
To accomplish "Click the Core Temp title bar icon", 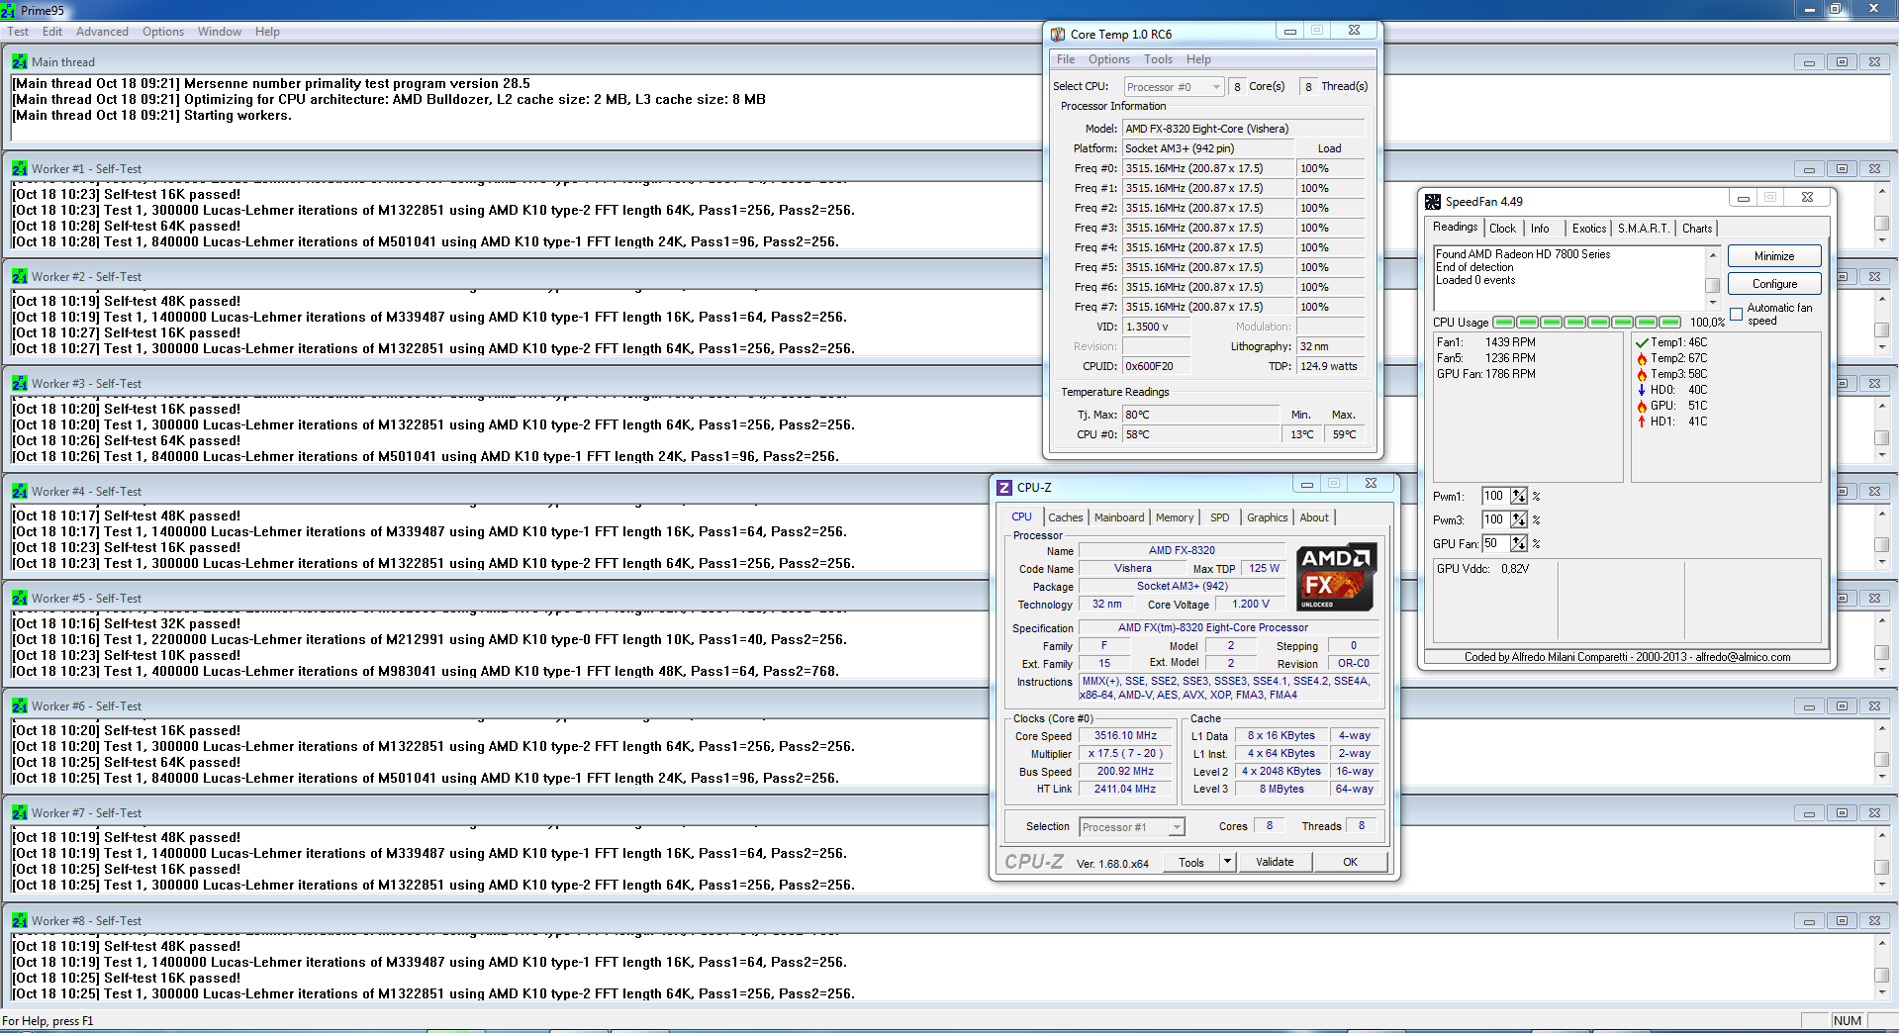I will (1058, 34).
